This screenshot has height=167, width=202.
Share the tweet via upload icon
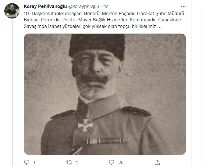pyautogui.click(x=157, y=162)
